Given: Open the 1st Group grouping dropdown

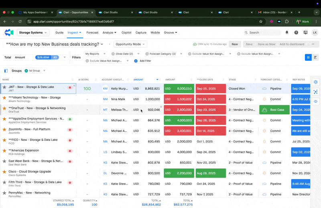Looking at the screenshot, I should [35, 71].
